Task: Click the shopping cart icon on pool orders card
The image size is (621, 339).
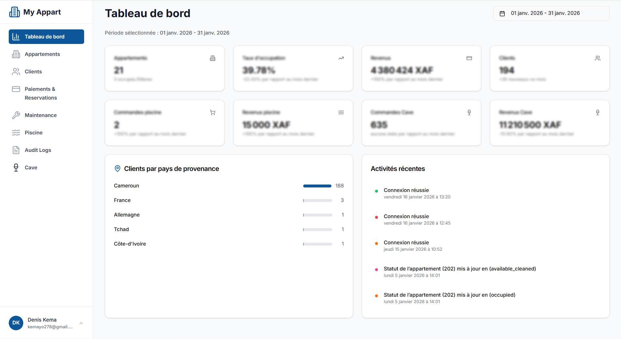Action: click(213, 112)
